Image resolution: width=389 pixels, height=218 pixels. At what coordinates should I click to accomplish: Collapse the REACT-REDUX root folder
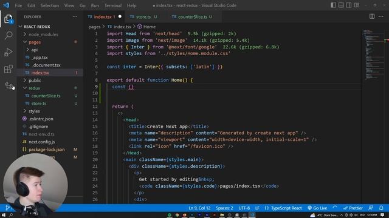pos(37,27)
